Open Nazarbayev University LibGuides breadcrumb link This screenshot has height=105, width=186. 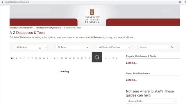click(49, 28)
